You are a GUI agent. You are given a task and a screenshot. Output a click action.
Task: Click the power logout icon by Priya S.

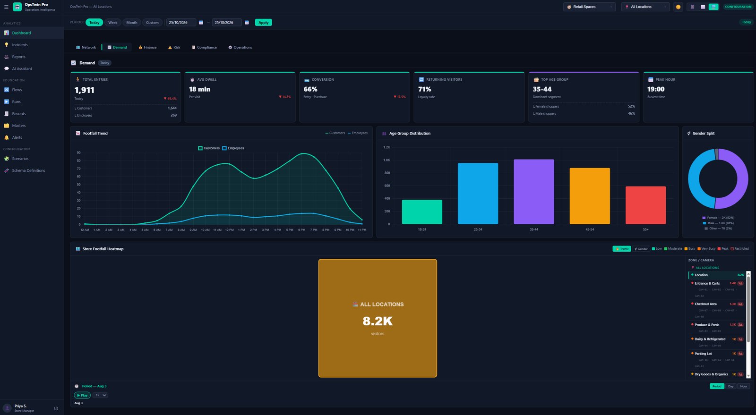(x=56, y=408)
